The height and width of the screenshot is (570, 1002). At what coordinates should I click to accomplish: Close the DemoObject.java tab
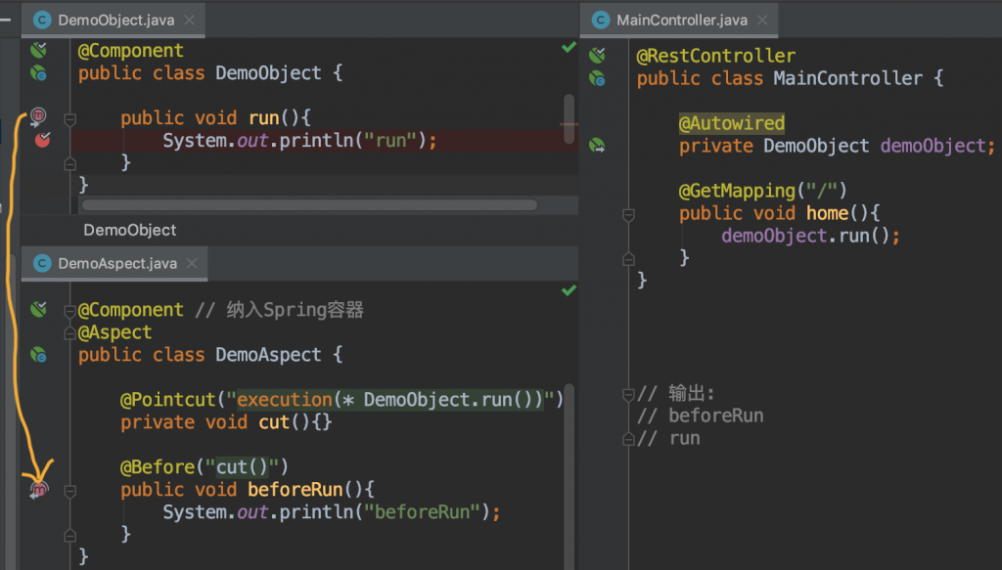(x=189, y=20)
